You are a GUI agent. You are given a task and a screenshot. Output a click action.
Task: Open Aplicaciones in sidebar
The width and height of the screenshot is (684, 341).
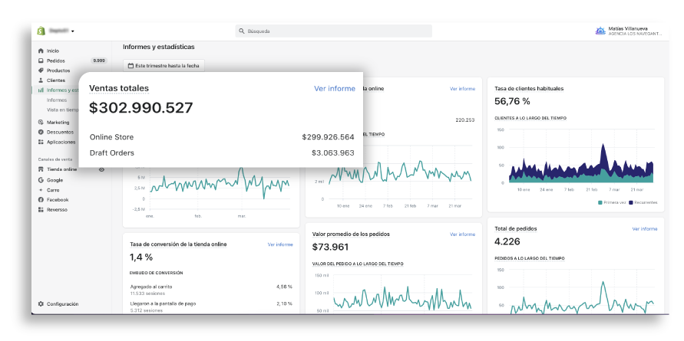[x=61, y=142]
